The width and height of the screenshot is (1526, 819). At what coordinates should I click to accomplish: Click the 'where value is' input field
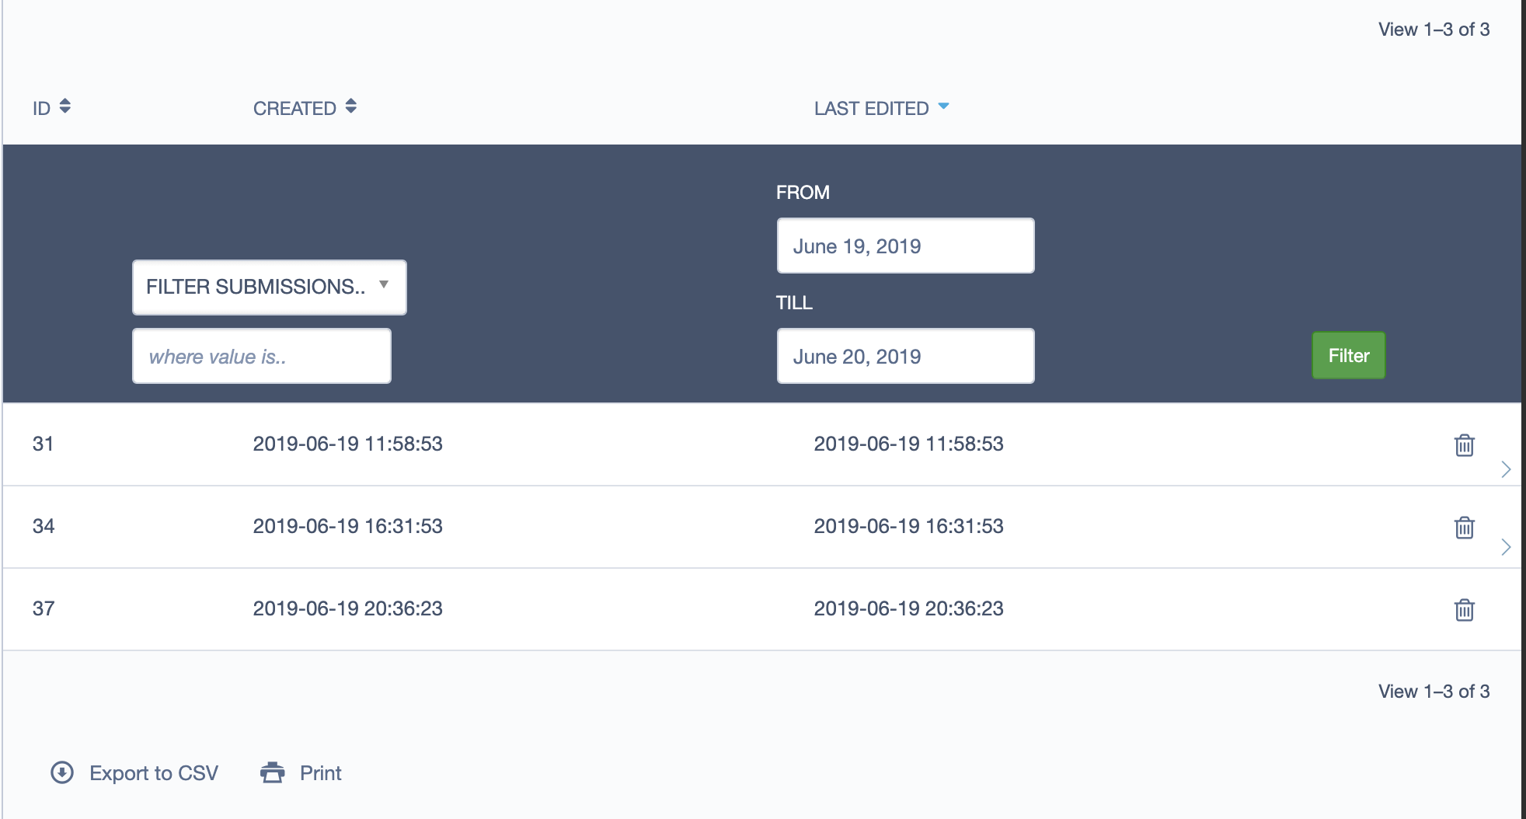[262, 356]
